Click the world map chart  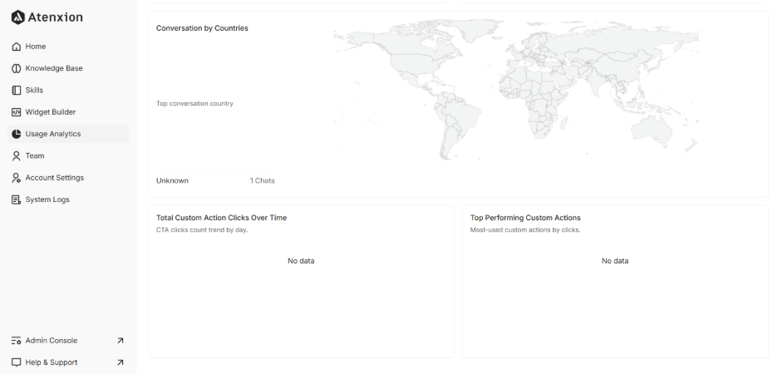[x=516, y=89]
